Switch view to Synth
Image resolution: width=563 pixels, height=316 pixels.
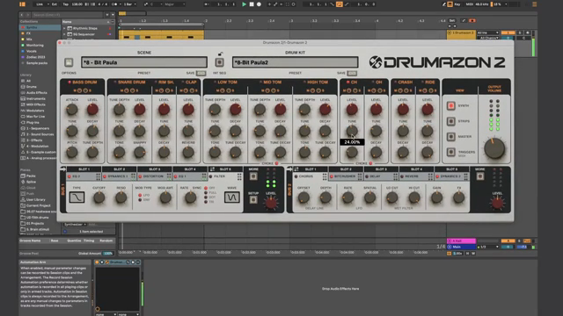(x=451, y=105)
